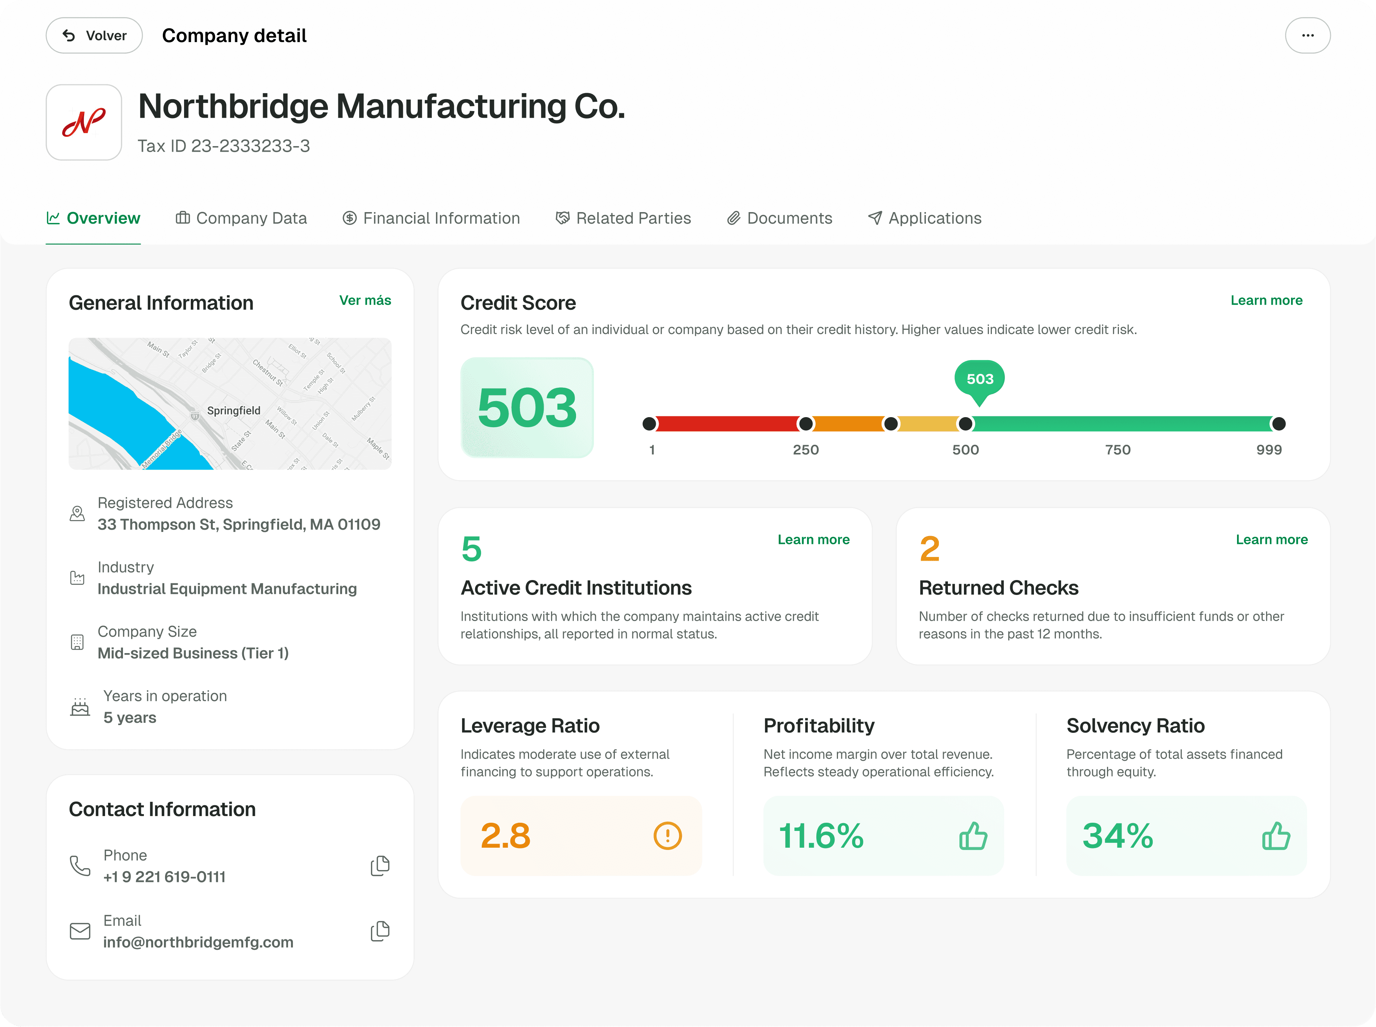This screenshot has height=1027, width=1376.
Task: Click Learn more in Credit Score card
Action: (x=1266, y=300)
